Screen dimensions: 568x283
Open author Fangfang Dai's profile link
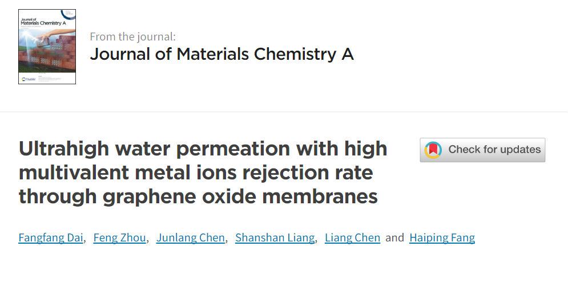[x=51, y=237]
